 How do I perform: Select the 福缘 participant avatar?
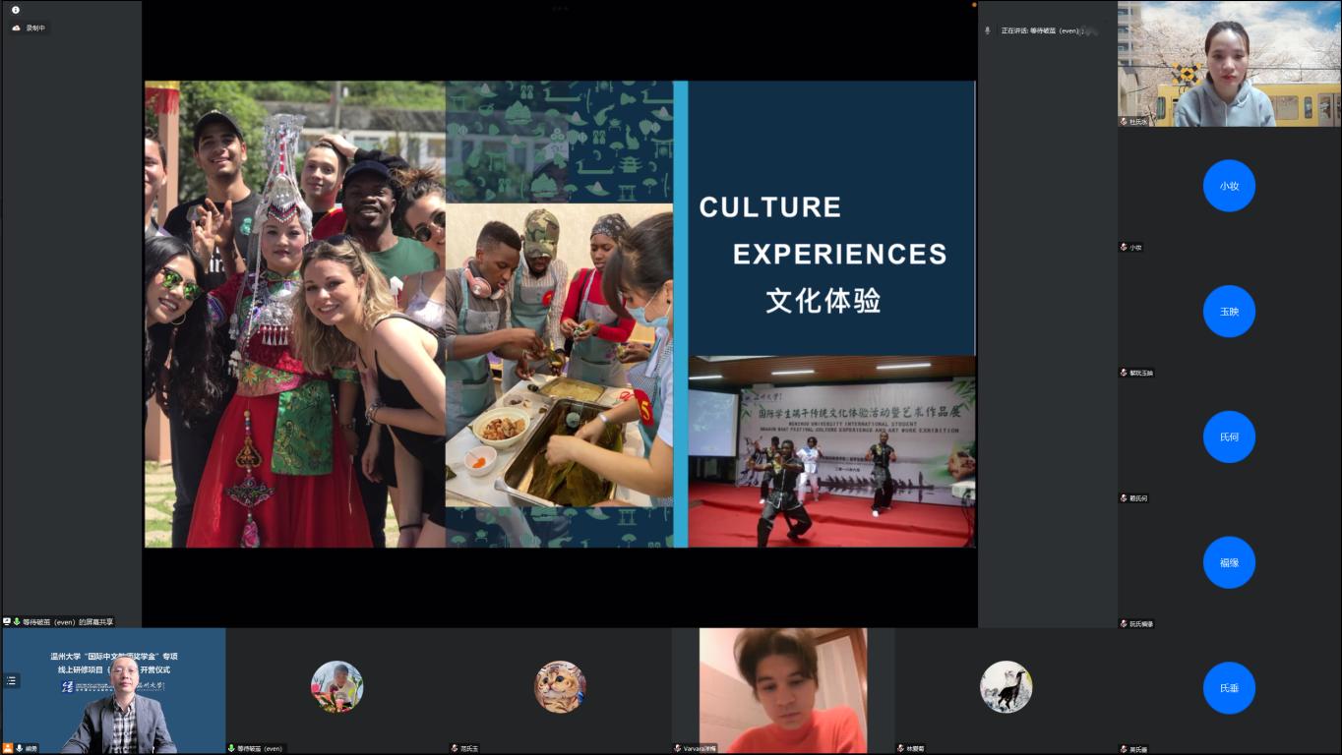point(1229,562)
